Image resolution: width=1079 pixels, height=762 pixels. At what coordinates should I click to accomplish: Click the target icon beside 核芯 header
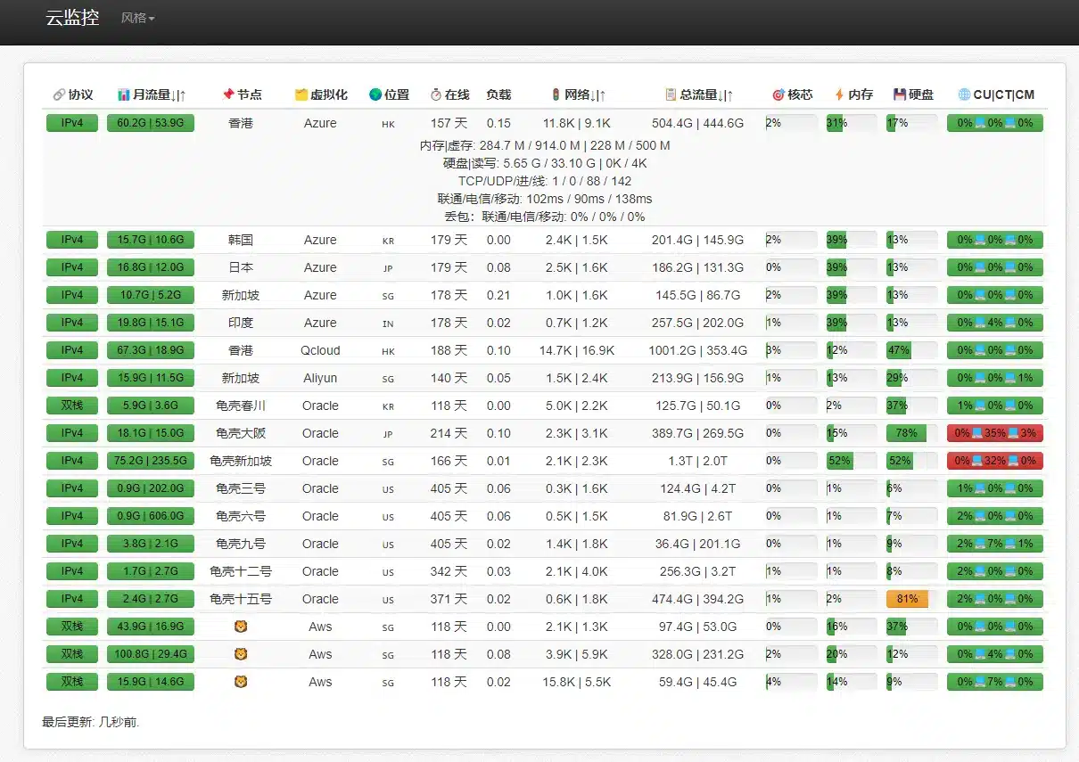tap(778, 94)
